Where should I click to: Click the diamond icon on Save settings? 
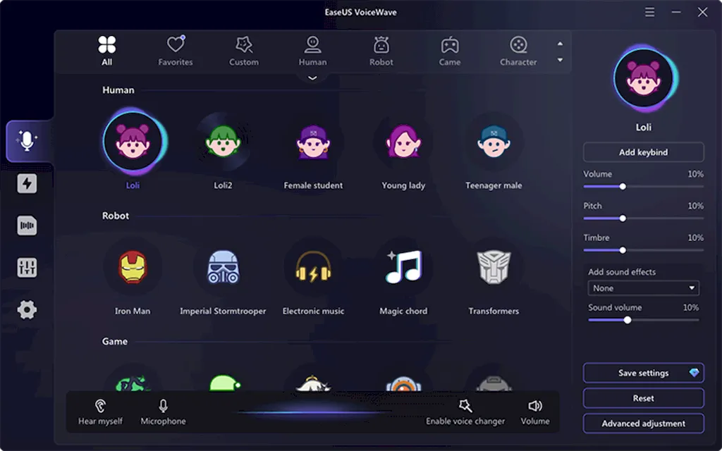pos(694,373)
